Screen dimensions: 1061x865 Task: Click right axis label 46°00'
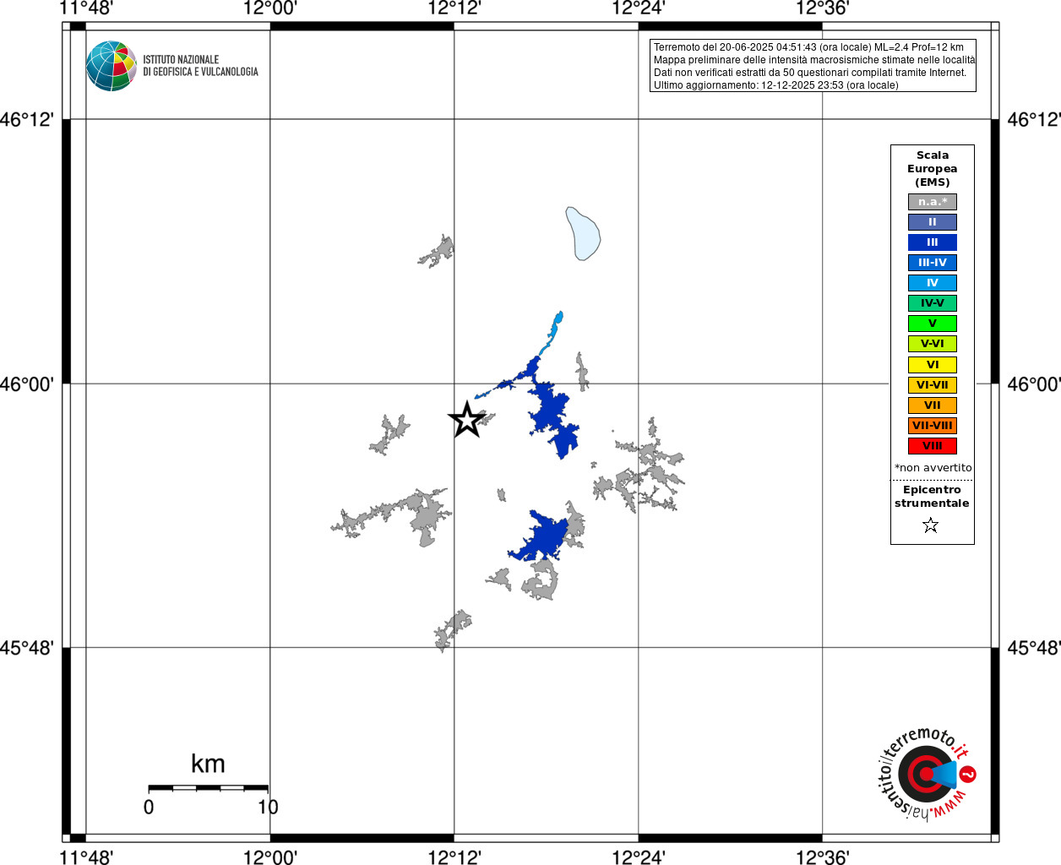(x=1034, y=384)
